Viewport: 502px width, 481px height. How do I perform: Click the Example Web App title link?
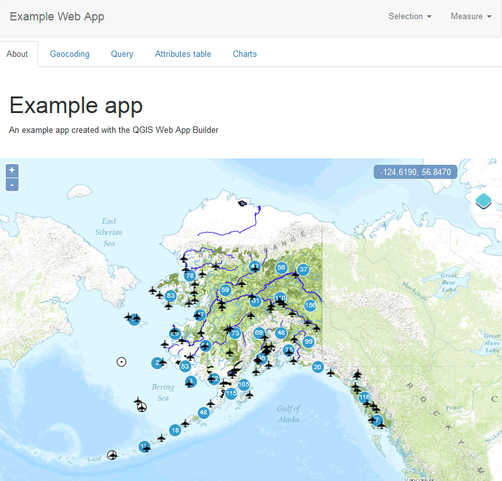[x=57, y=17]
